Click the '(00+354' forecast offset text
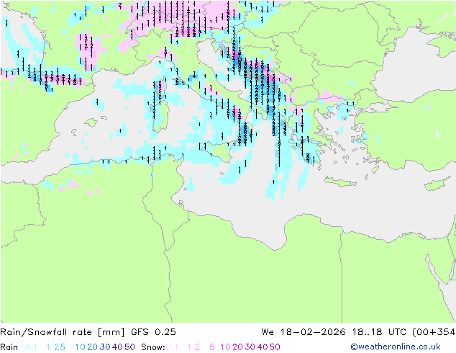This screenshot has width=456, height=353. click(x=434, y=332)
